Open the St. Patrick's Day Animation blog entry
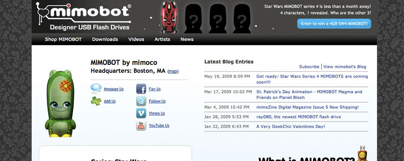Screen dimensions: 404x161 [309, 95]
